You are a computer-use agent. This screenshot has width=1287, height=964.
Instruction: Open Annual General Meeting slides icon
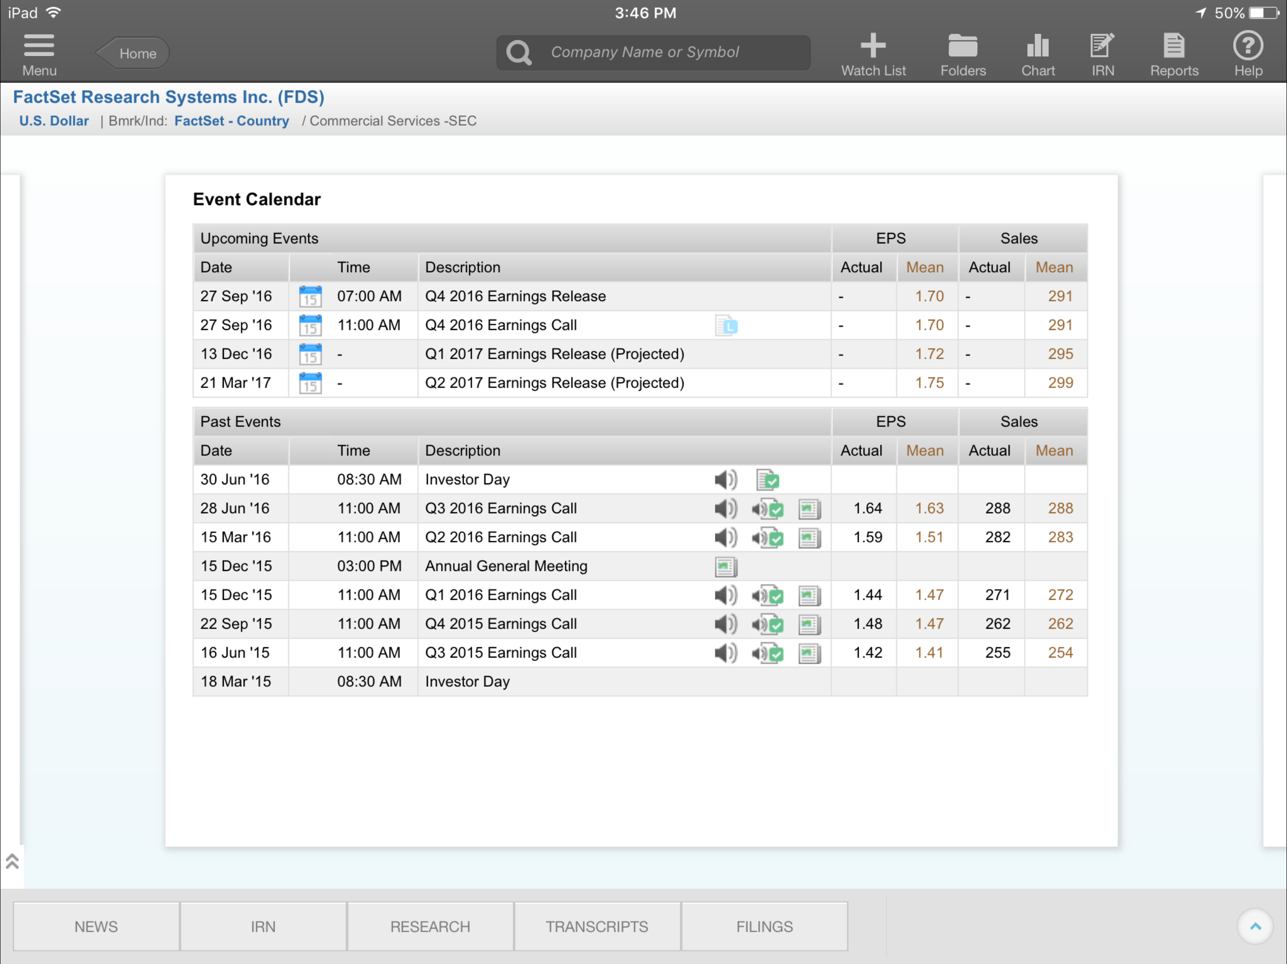725,566
